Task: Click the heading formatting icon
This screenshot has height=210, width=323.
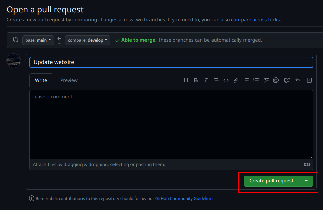Action: point(186,80)
